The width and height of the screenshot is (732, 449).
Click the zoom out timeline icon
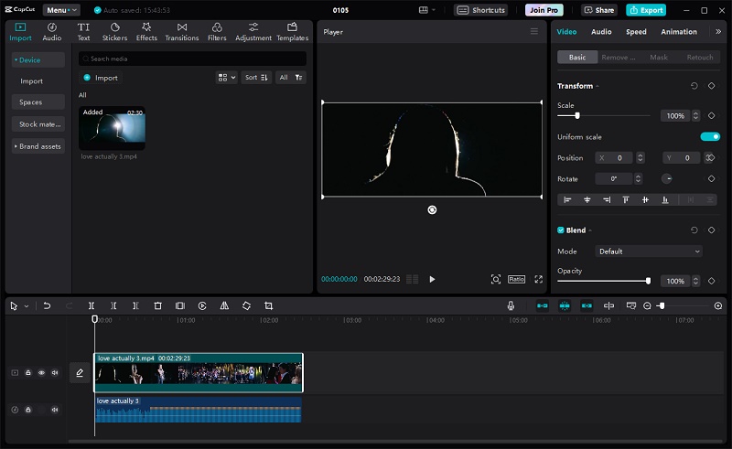[647, 305]
